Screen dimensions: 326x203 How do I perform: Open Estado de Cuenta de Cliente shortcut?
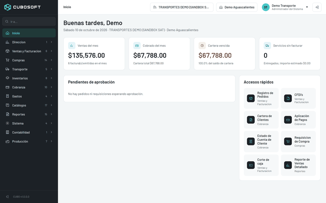[261, 141]
